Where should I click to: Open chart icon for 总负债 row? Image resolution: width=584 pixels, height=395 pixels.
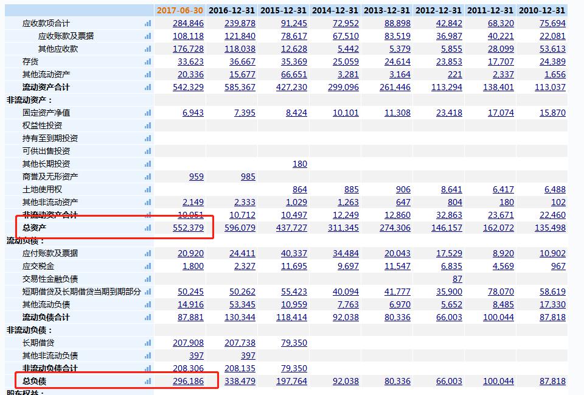148,381
